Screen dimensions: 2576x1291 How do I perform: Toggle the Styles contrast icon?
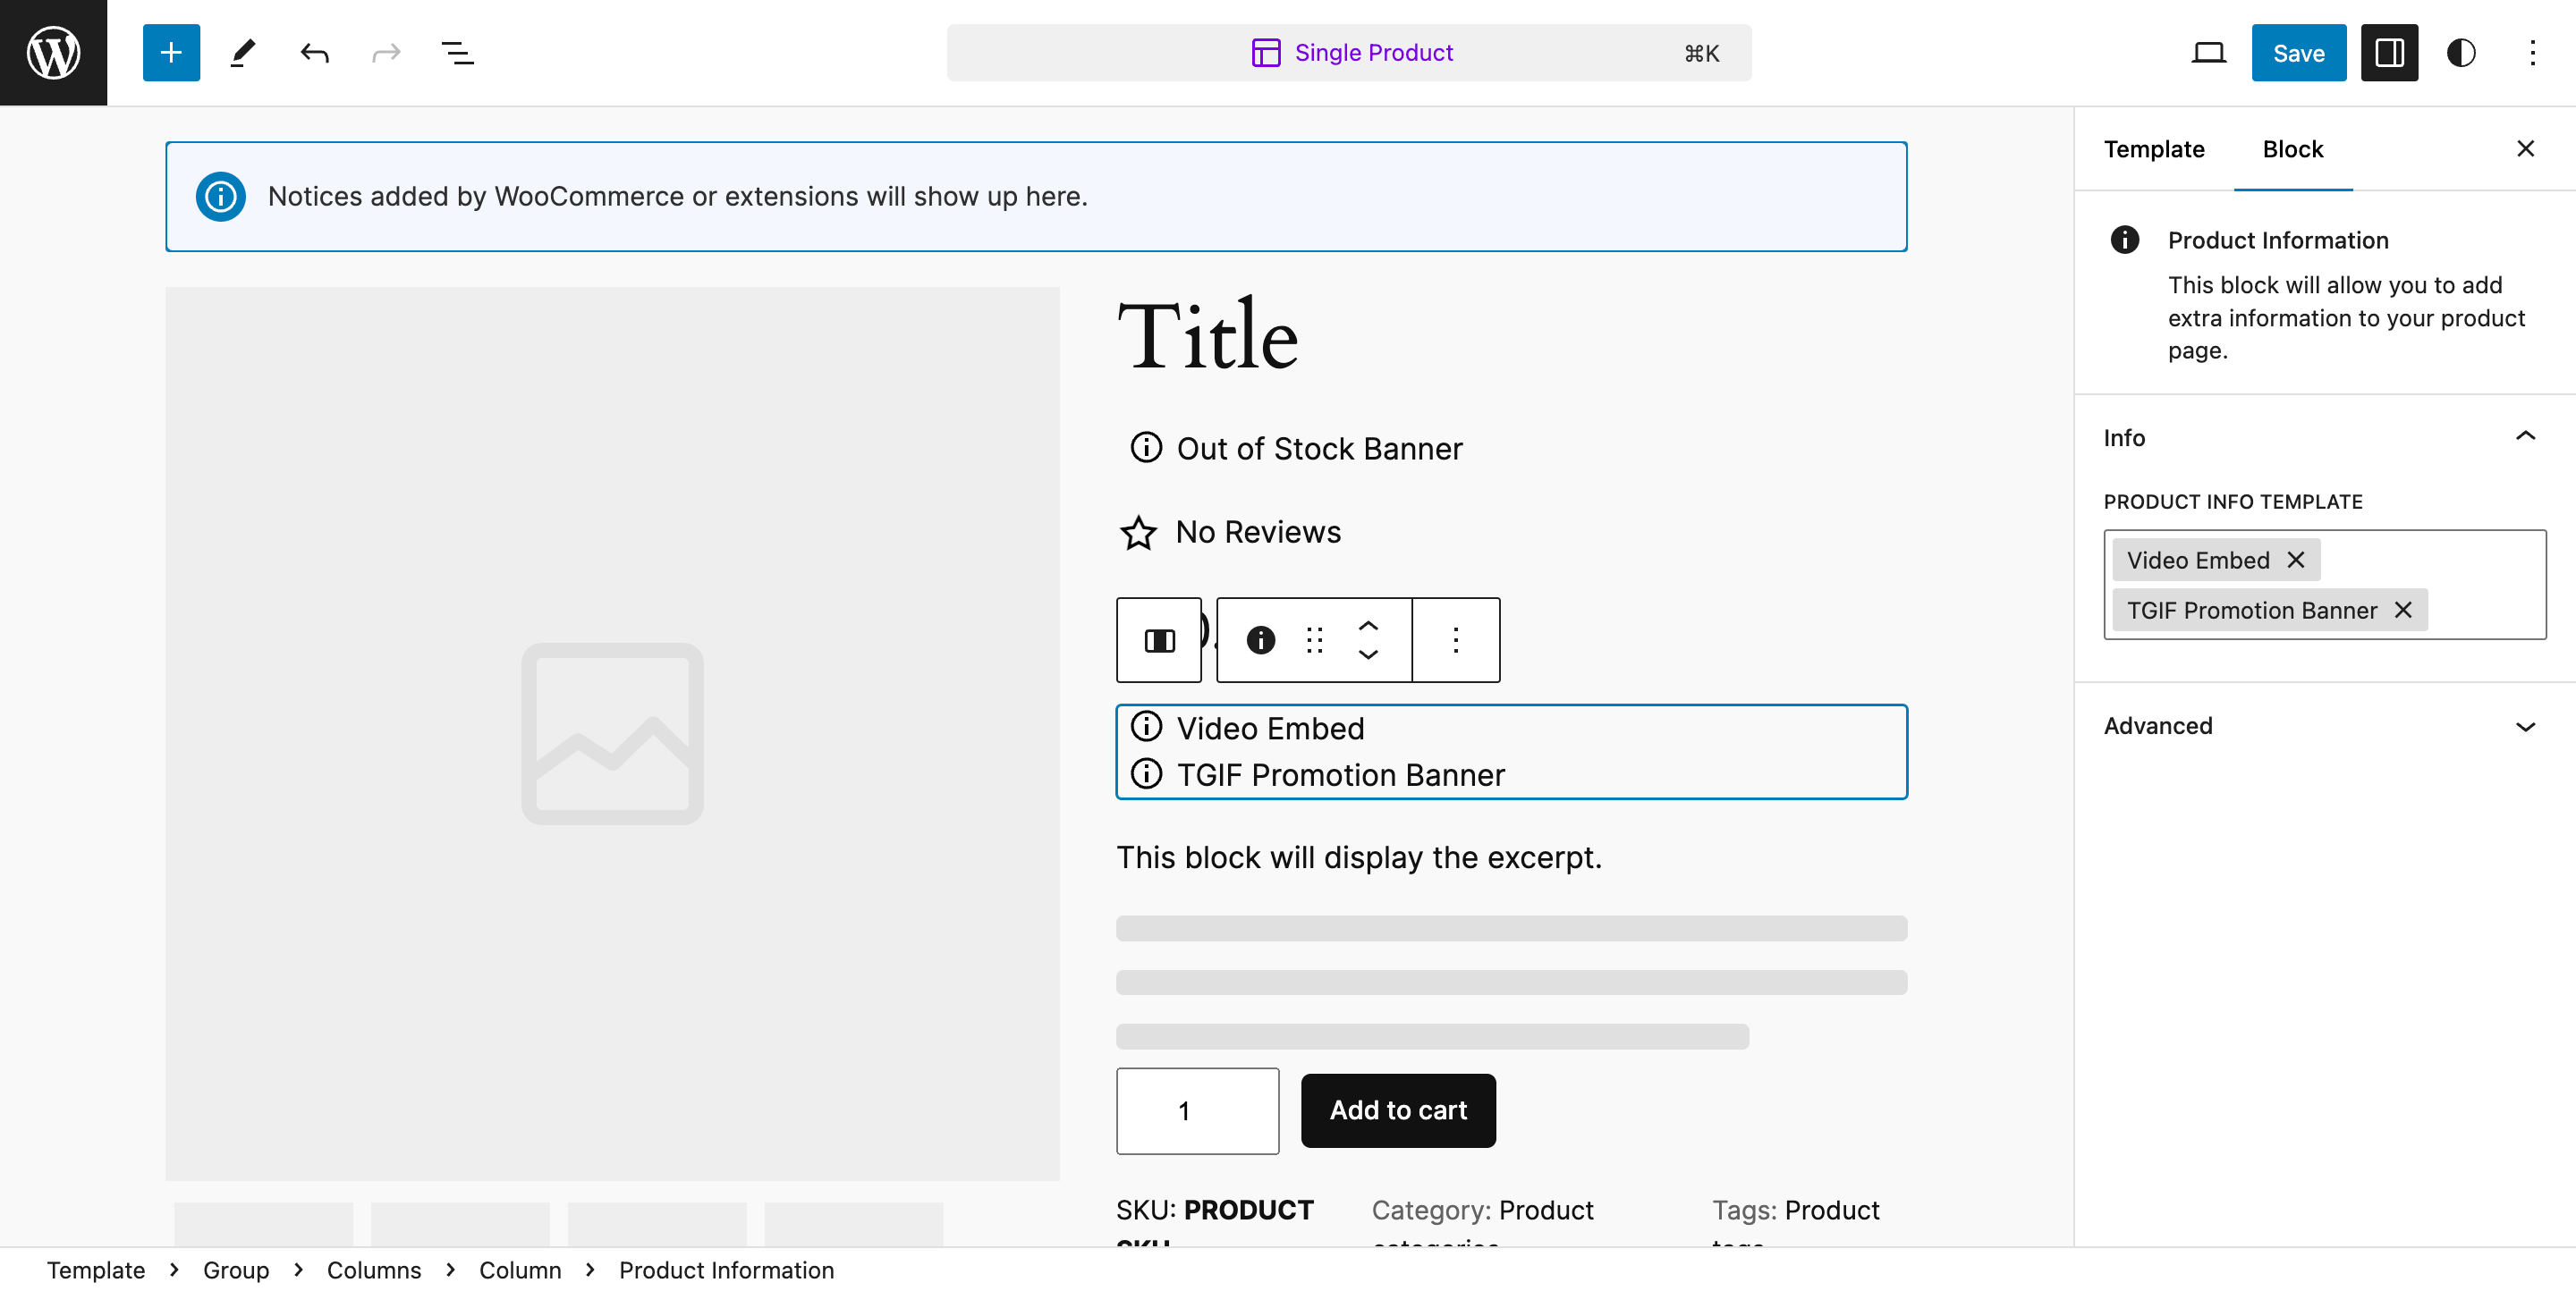[x=2460, y=53]
